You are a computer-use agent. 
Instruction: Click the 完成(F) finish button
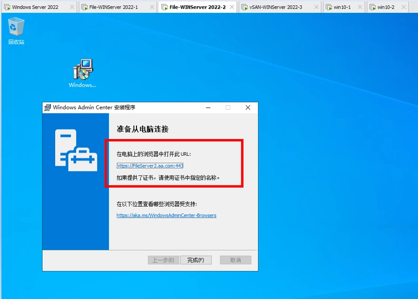click(195, 260)
